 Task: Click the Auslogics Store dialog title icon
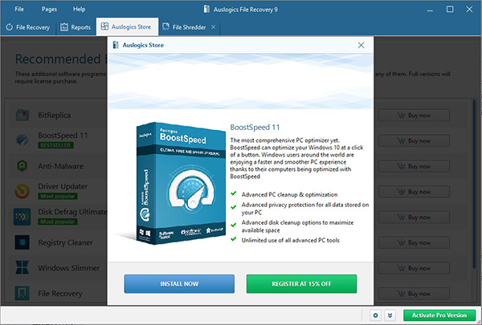tap(116, 45)
